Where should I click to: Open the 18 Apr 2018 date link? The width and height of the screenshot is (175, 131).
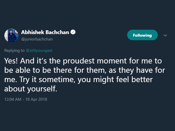coord(36,99)
